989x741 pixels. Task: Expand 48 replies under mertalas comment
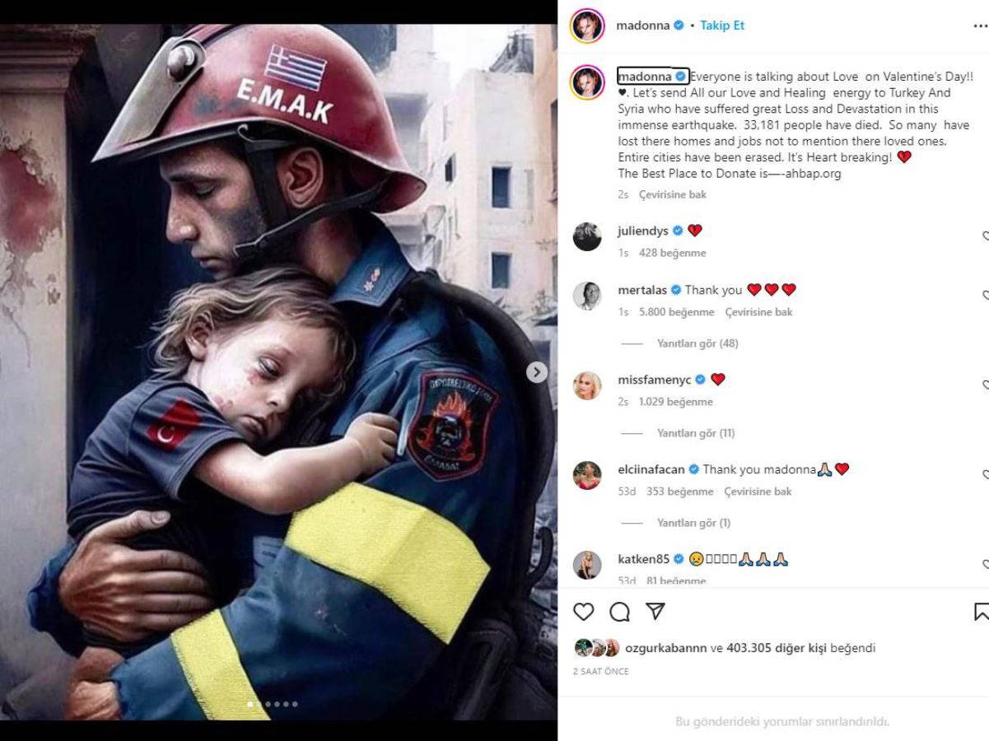(697, 343)
